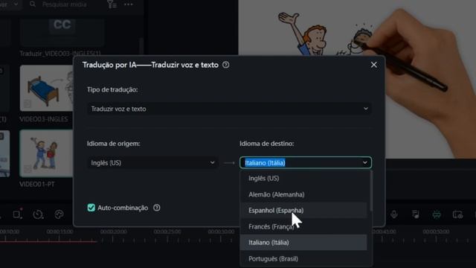The image size is (476, 268).
Task: Click the green auto-snap timeline icon
Action: pos(437,214)
